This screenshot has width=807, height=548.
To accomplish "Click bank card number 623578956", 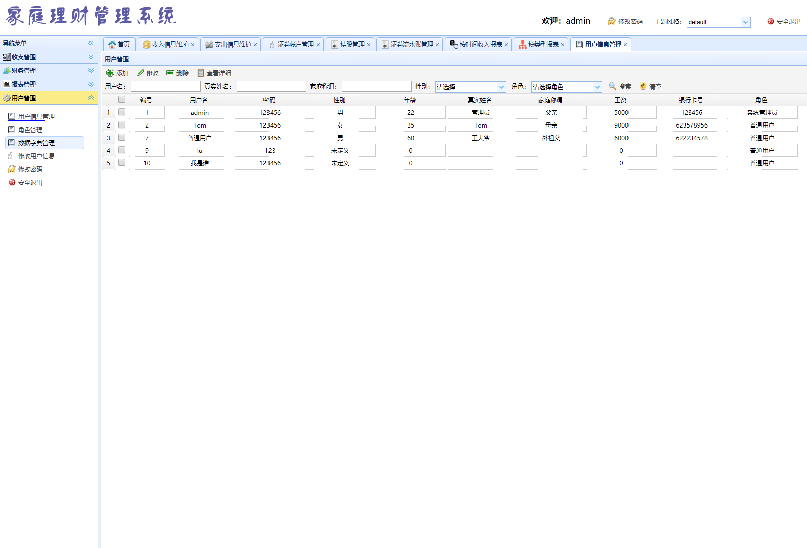I will tap(692, 125).
